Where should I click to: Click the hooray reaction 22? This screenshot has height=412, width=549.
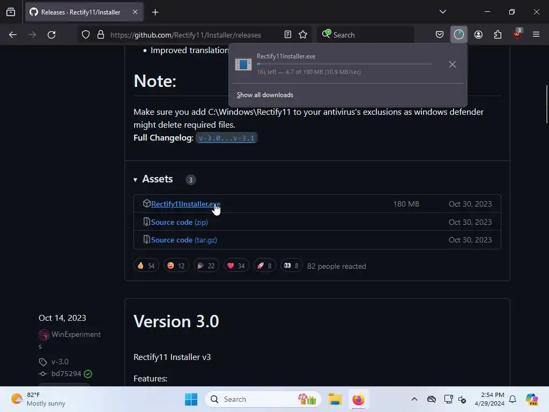(206, 266)
